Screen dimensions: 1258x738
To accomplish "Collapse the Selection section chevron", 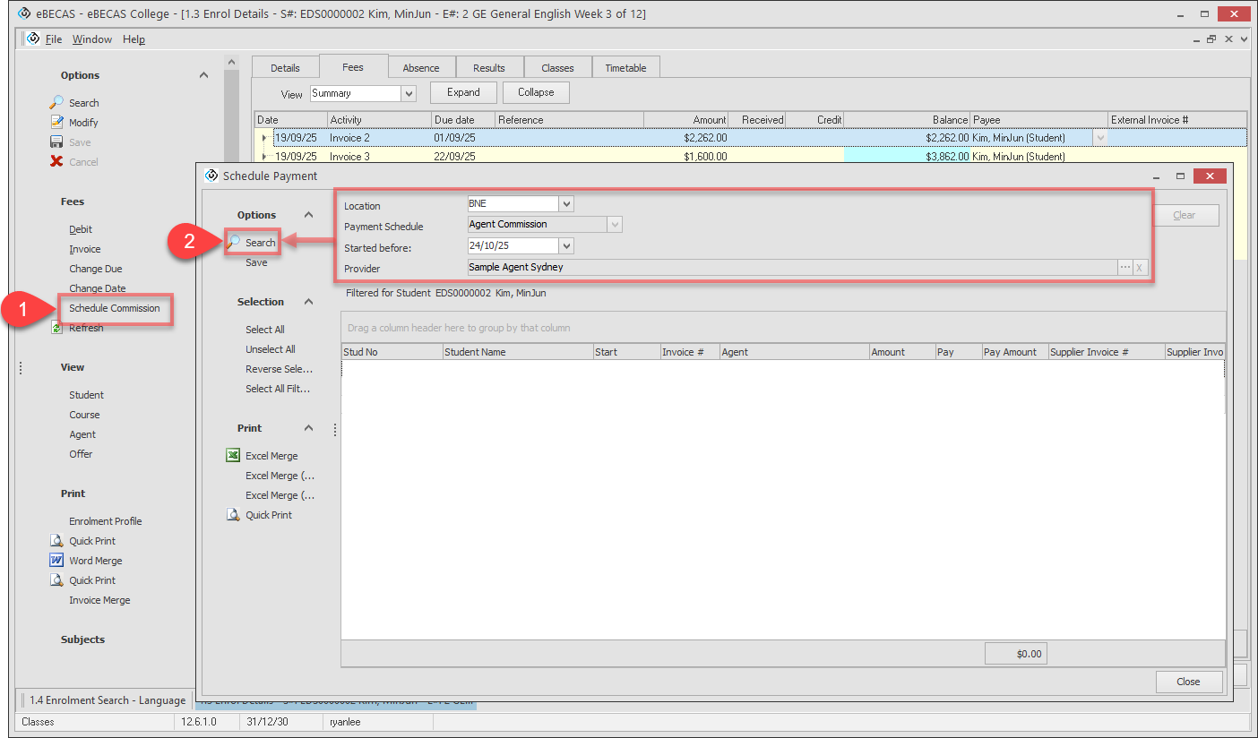I will (x=307, y=302).
